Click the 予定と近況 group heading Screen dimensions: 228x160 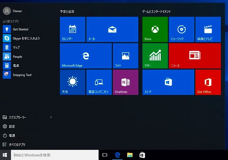[67, 11]
